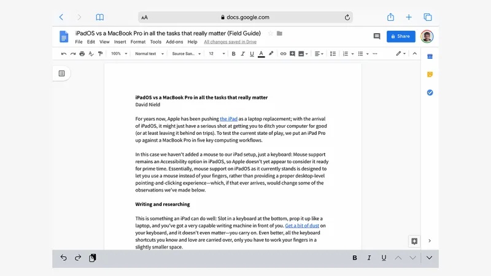This screenshot has height=276, width=491.
Task: Add comment from toolbar icon
Action: [292, 54]
